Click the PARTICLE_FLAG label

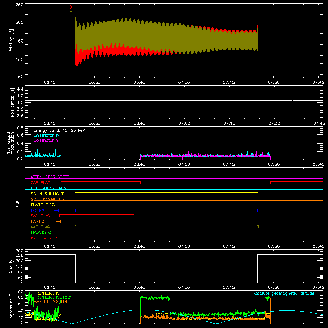(x=46, y=221)
